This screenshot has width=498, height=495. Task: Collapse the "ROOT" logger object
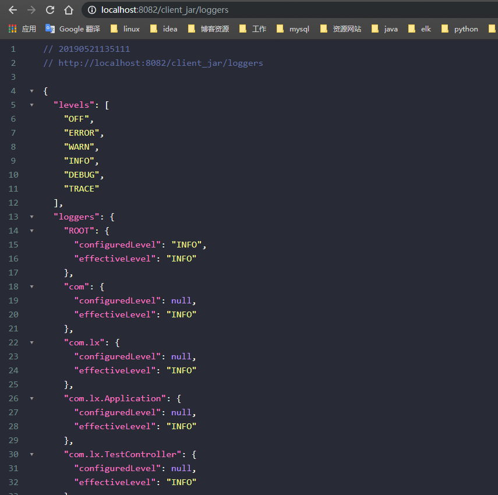pos(32,231)
